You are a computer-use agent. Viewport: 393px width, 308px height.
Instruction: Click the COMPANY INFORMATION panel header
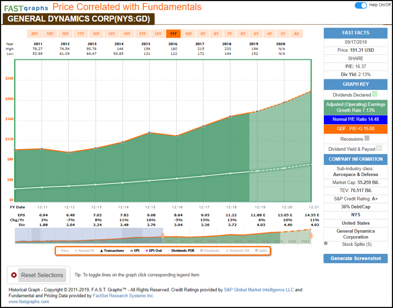pyautogui.click(x=355, y=159)
